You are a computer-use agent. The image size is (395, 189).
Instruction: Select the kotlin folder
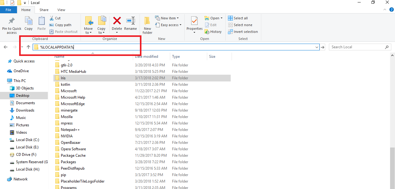[65, 85]
